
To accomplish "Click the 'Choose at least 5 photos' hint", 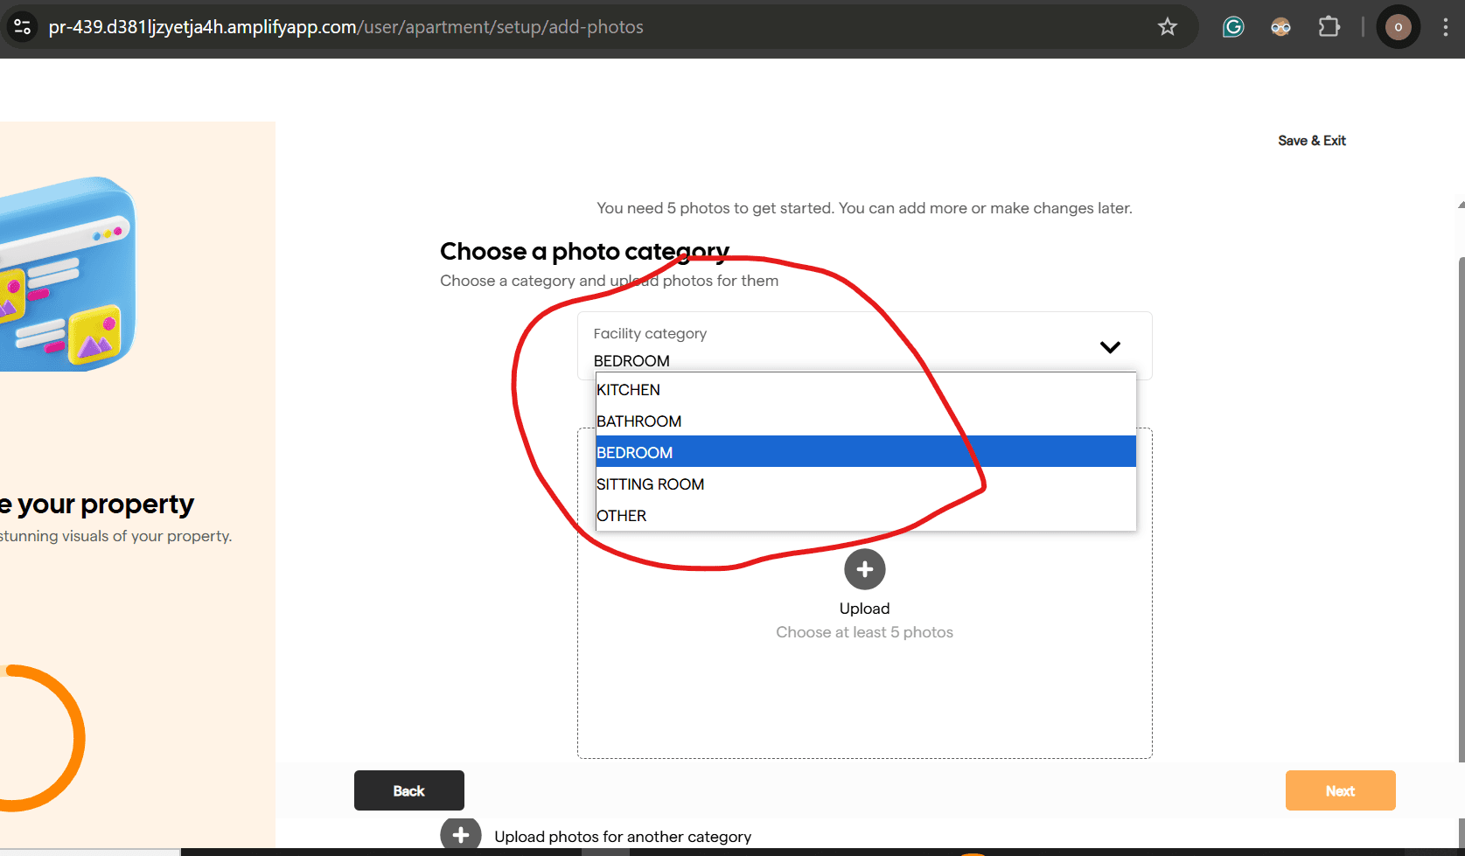I will [x=865, y=632].
